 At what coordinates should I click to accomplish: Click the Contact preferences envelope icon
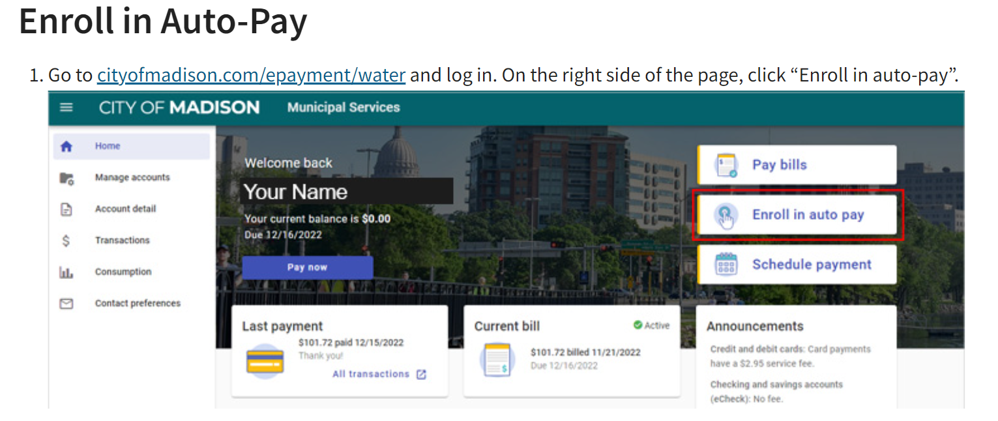66,304
